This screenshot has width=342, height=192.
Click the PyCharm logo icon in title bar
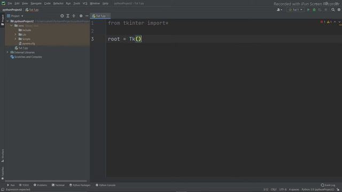tap(3, 3)
